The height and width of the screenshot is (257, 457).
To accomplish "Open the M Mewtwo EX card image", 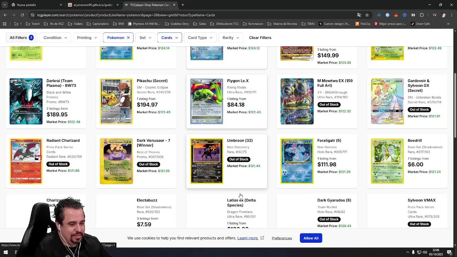I will pos(297,101).
